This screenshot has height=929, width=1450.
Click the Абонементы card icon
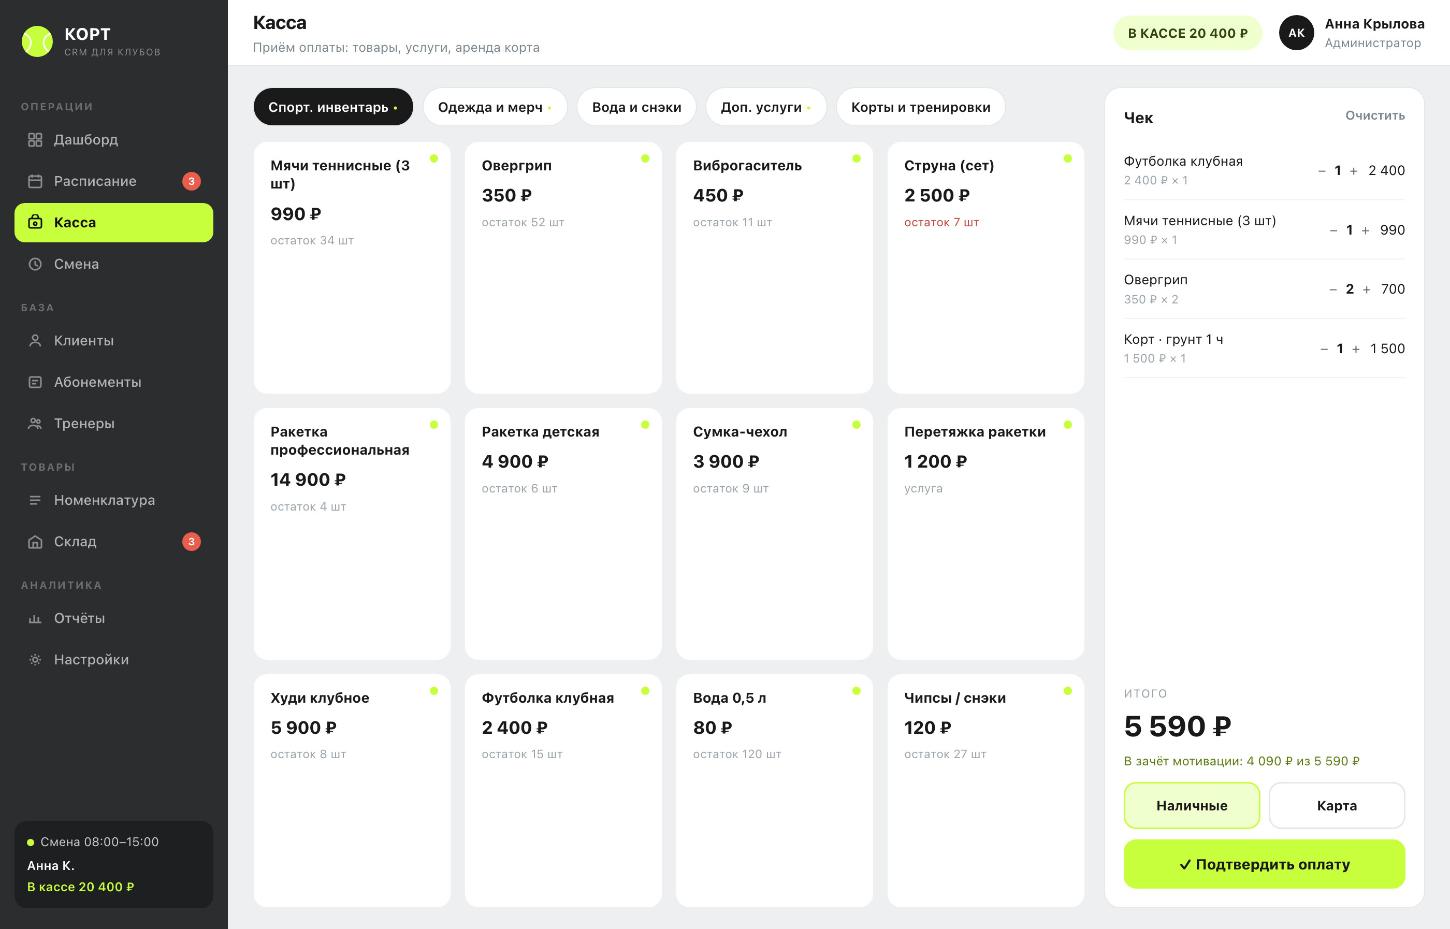click(35, 383)
